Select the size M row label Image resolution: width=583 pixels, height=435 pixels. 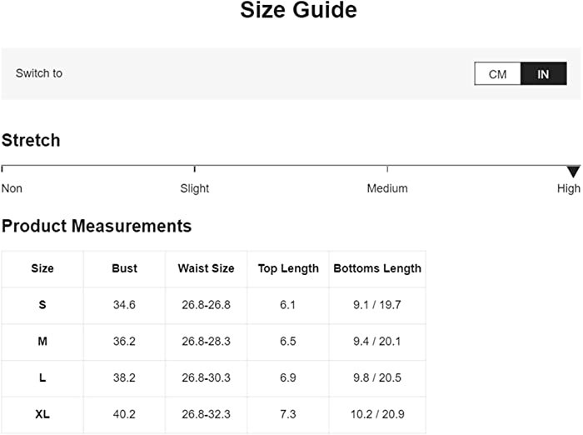pos(42,341)
